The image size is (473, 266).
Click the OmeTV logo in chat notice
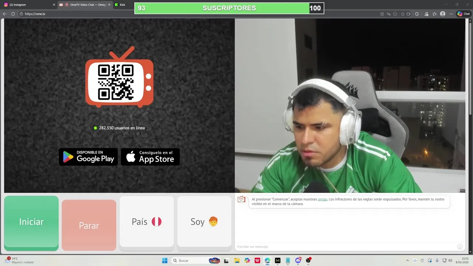point(241,199)
